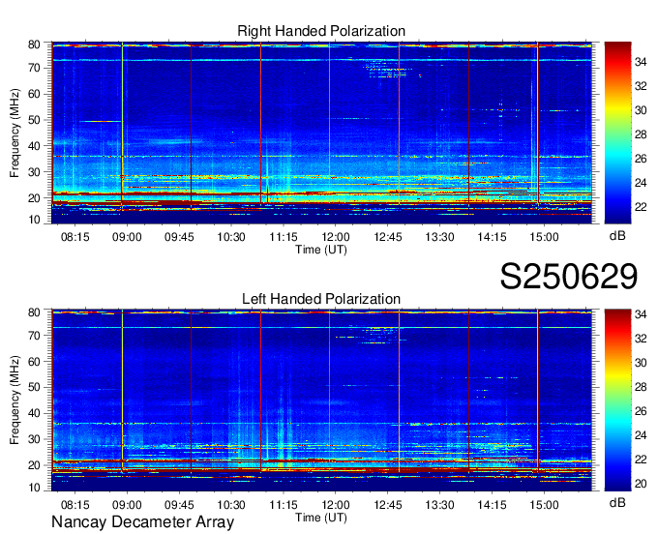658x534 pixels.
Task: Click the color bar of the Right Handed plot
Action: click(x=617, y=133)
